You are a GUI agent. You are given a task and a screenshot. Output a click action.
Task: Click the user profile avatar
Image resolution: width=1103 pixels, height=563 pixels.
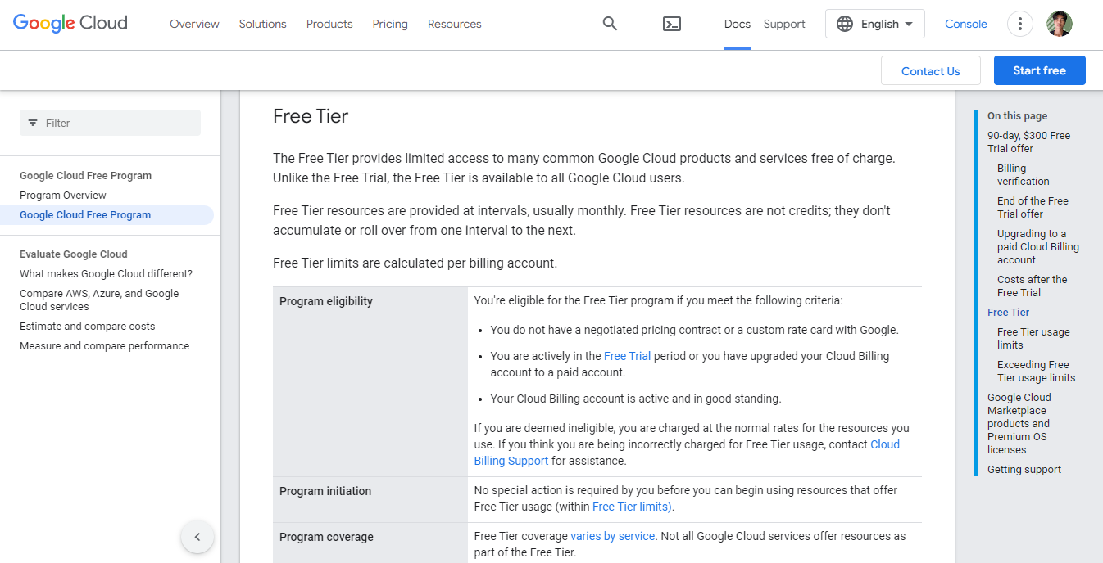1060,24
